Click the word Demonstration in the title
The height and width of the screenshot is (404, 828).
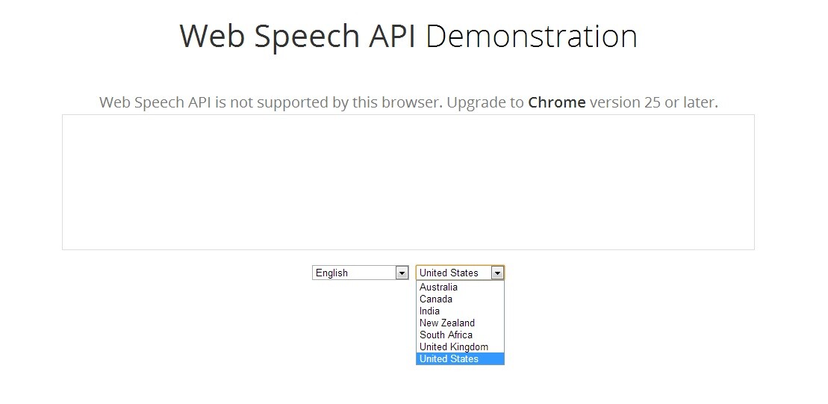[x=532, y=37]
